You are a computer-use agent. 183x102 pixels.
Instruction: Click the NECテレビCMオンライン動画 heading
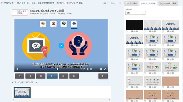47,11
